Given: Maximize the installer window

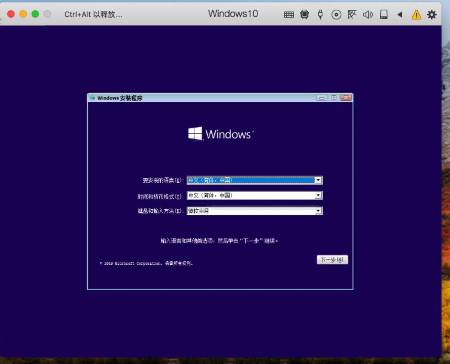Looking at the screenshot, I should click(x=332, y=98).
